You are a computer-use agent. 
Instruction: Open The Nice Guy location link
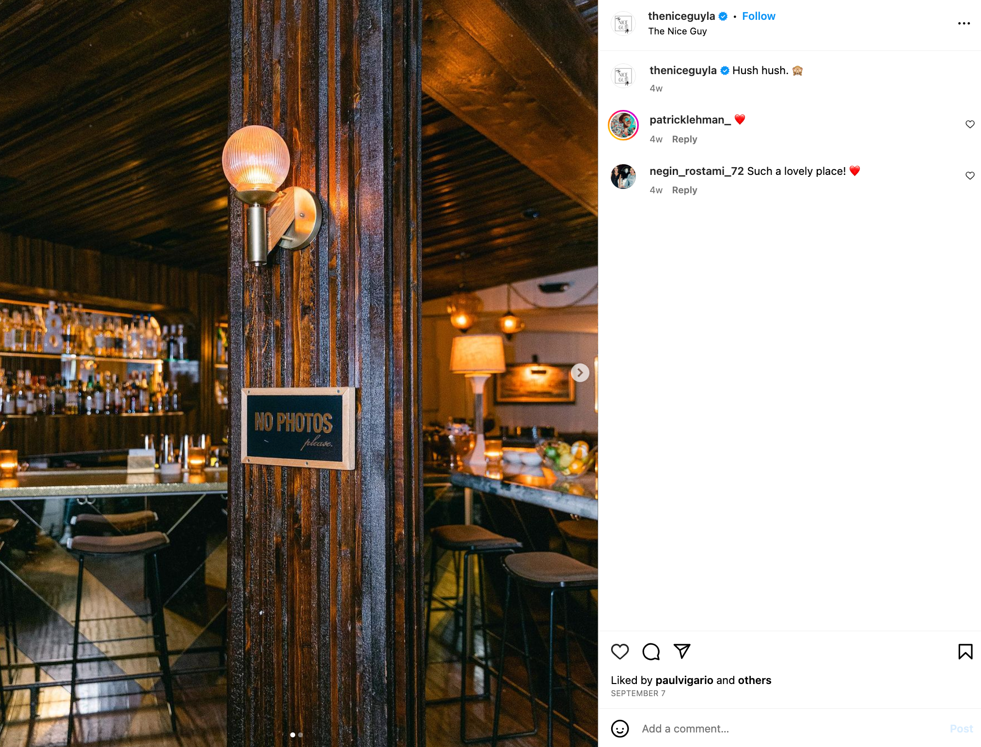coord(678,31)
